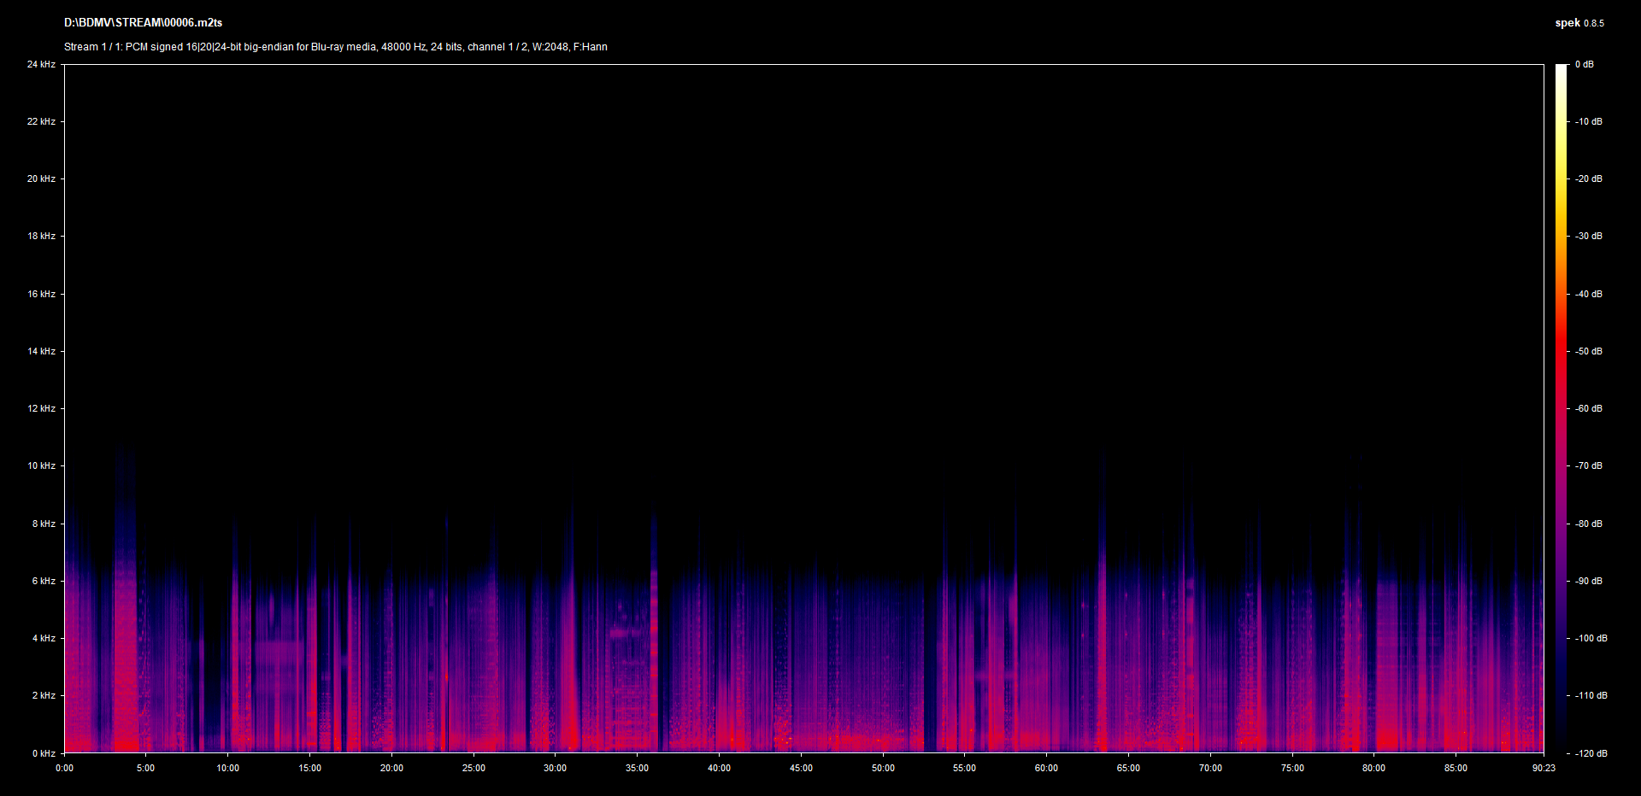Click the 6 kHz frequency axis label

44,581
